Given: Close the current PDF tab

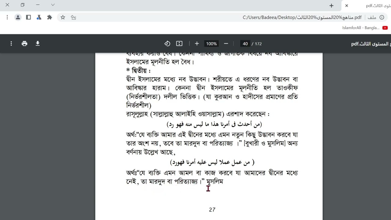Looking at the screenshot, I should 347,5.
